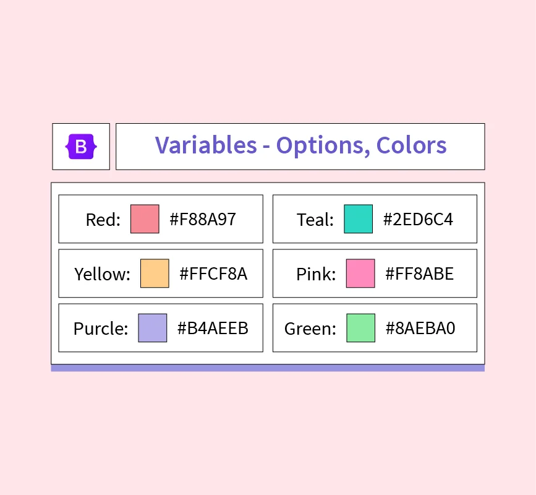The image size is (536, 495).
Task: Click the Teal color swatch
Action: click(359, 219)
